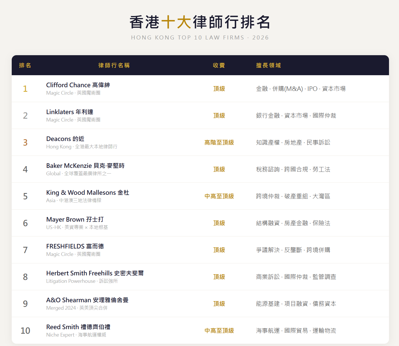
Task: Click the 頂級 fee for Clifford Chance
Action: [x=219, y=89]
